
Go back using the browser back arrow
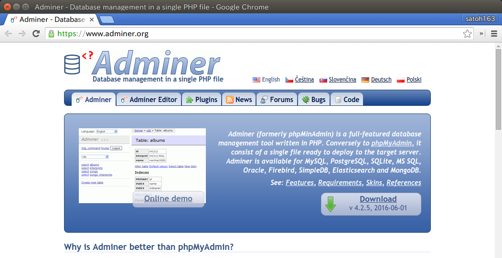pos(8,33)
